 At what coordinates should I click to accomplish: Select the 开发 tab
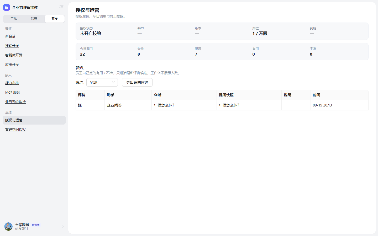(55, 19)
